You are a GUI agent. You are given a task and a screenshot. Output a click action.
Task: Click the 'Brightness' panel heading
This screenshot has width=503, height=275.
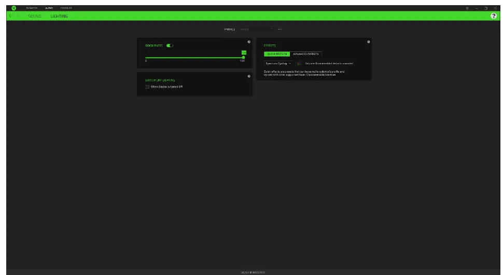pos(153,46)
